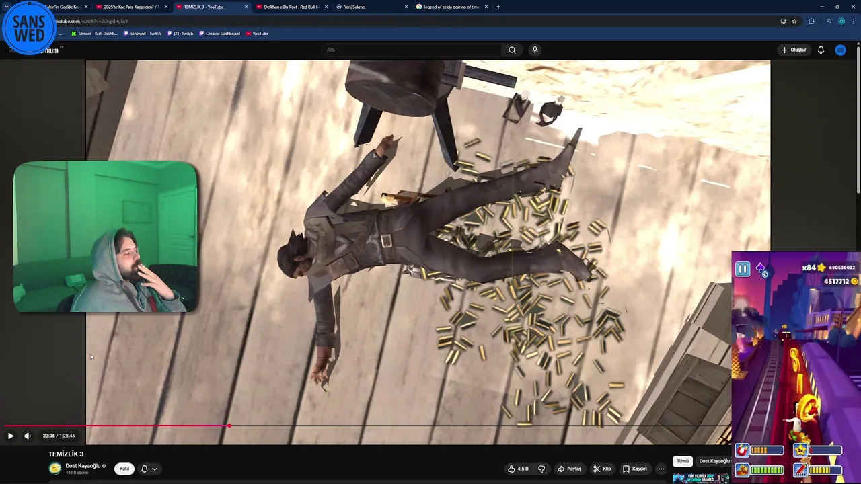Open the Dost Kayaoğlu channel link

83,465
